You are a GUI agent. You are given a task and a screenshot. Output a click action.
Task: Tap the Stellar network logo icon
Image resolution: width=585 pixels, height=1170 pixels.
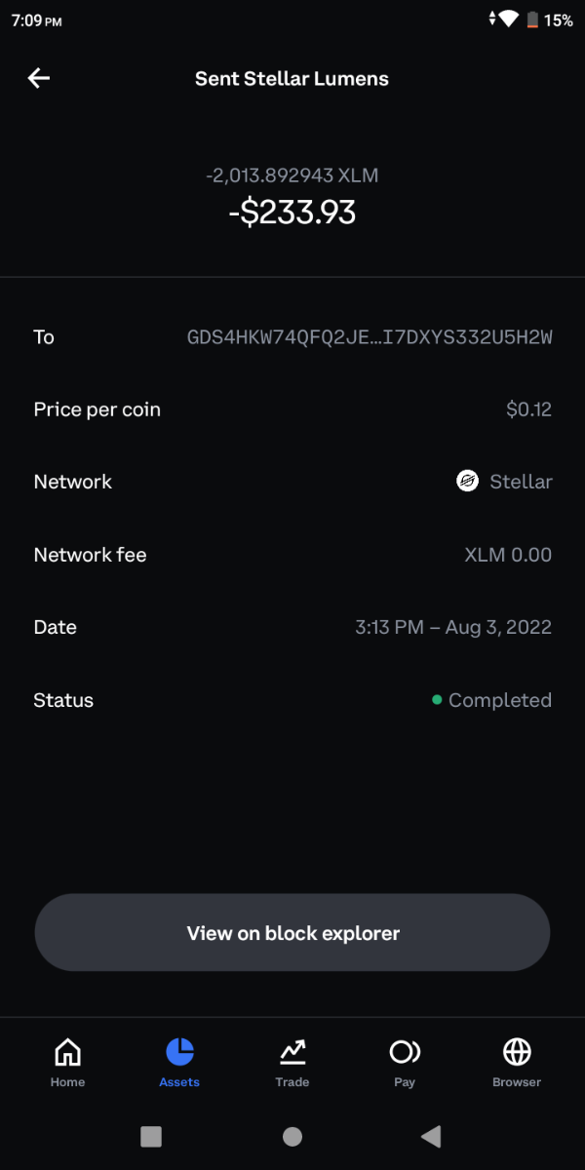468,482
